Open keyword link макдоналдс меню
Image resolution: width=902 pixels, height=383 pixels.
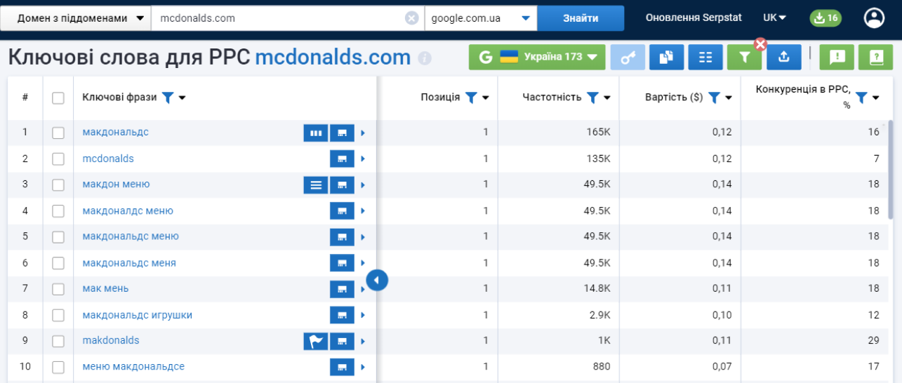click(x=128, y=210)
